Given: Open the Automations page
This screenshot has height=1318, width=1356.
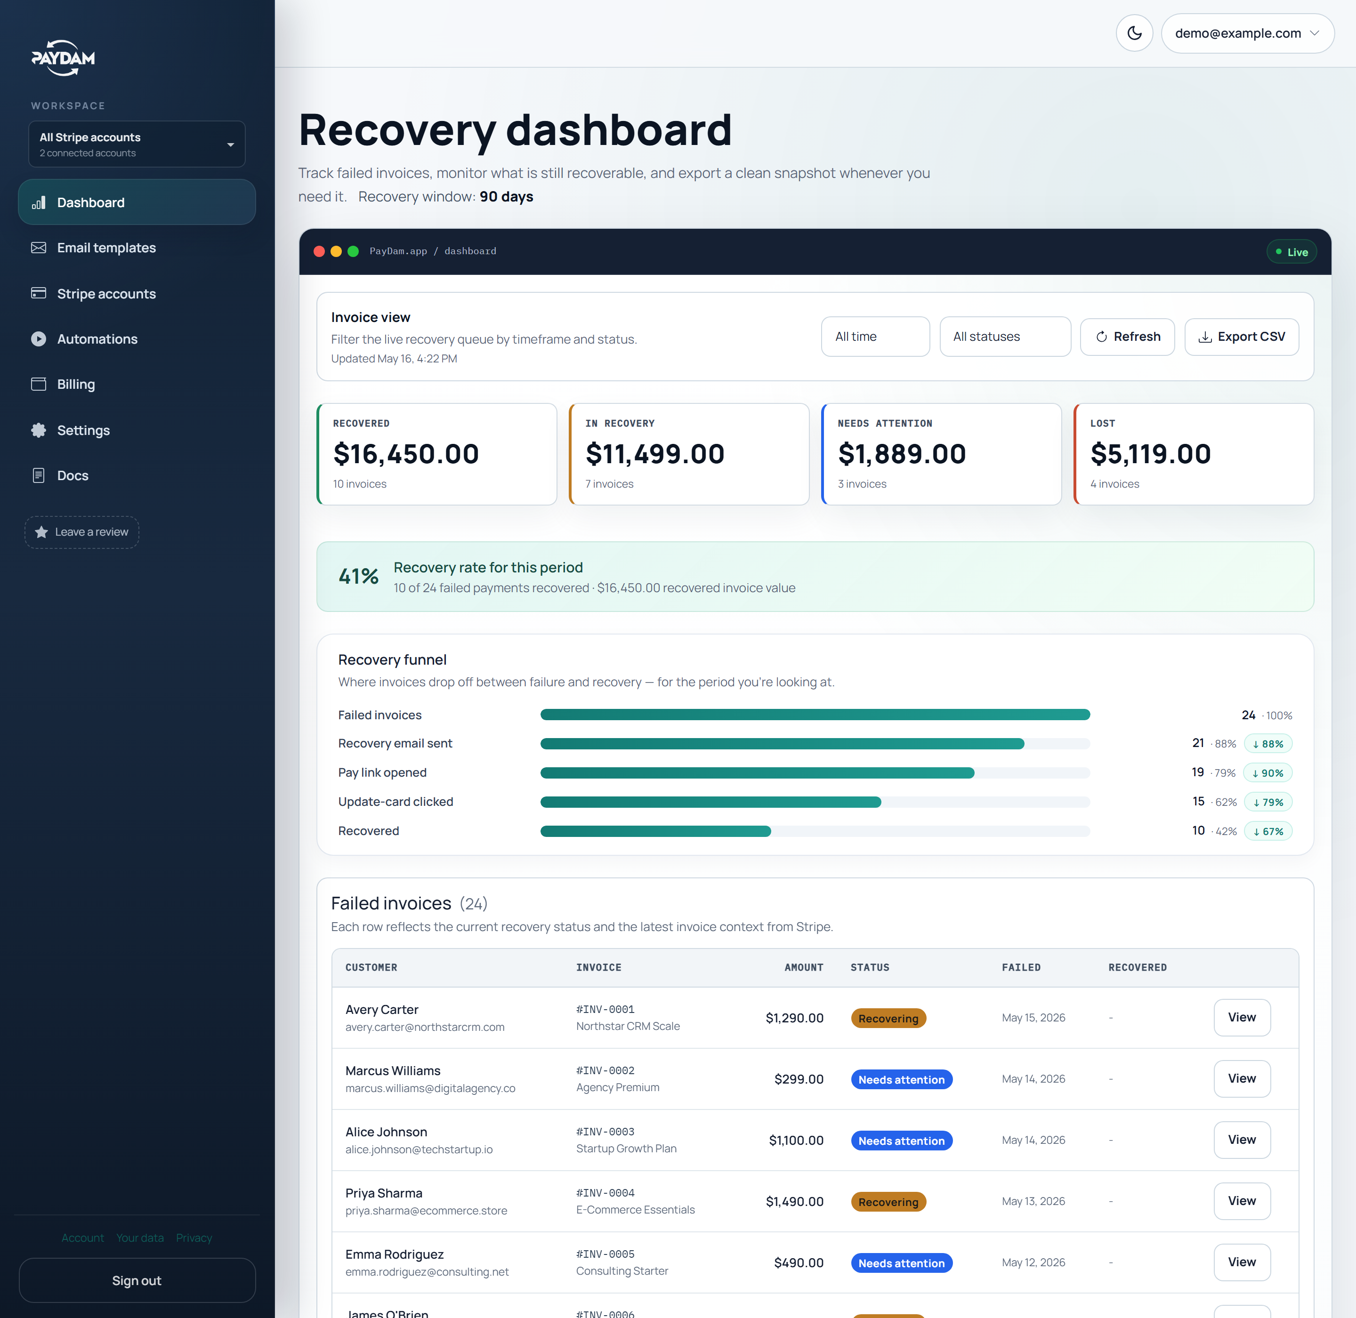Looking at the screenshot, I should point(137,338).
